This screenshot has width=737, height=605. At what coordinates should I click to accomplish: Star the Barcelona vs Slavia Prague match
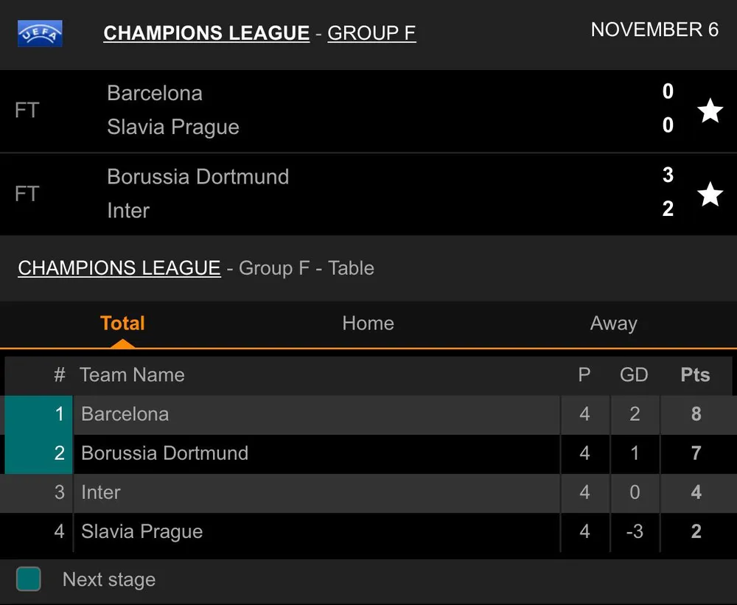click(710, 111)
